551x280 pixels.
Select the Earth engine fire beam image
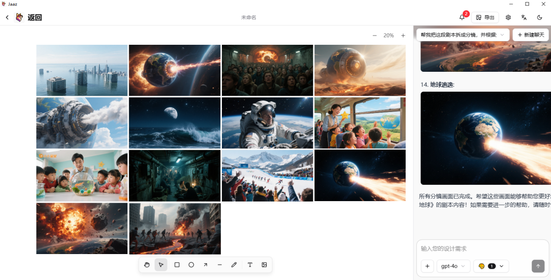tap(174, 70)
